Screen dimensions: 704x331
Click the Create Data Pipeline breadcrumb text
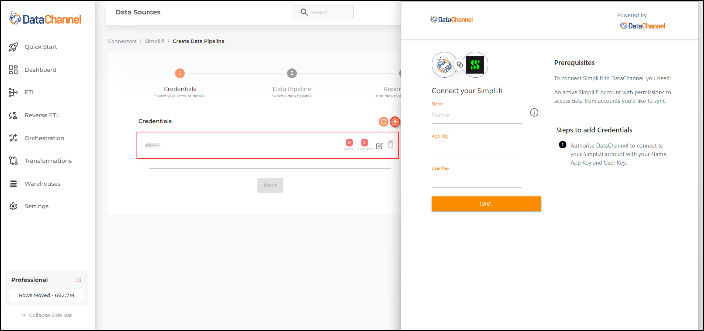coord(199,41)
